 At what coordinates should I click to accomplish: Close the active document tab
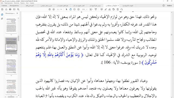[118, 5]
